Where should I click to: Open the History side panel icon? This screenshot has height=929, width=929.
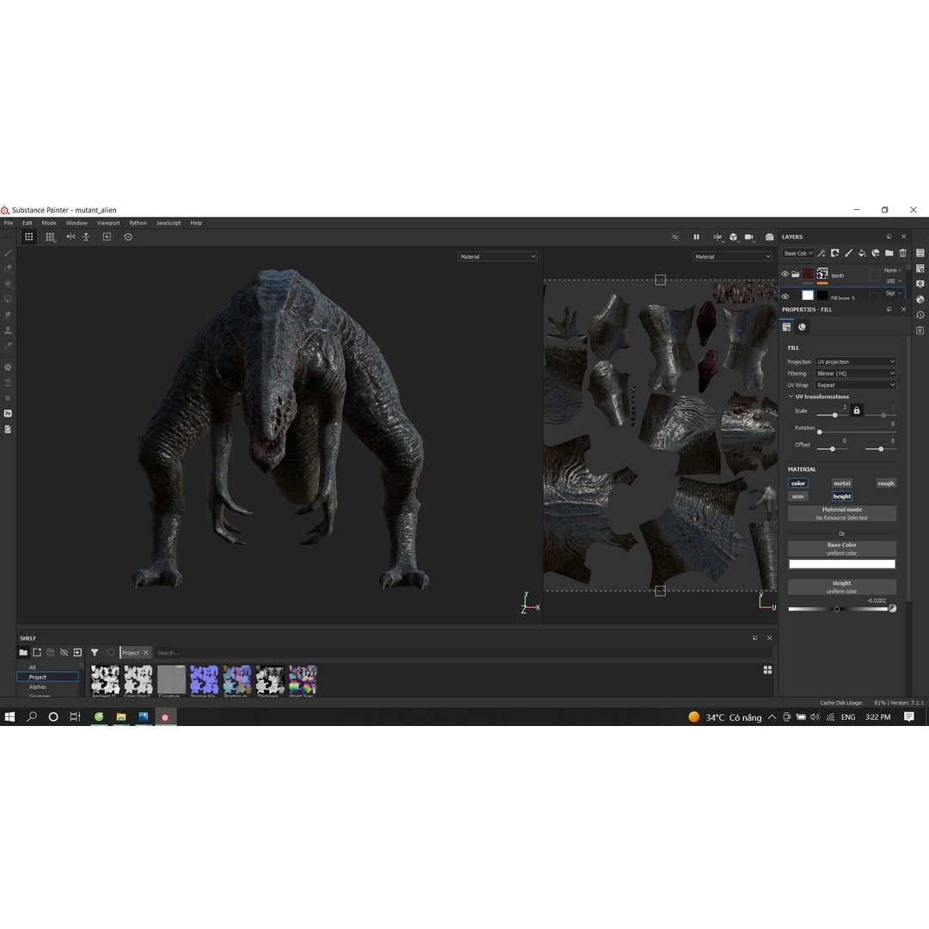[x=920, y=315]
